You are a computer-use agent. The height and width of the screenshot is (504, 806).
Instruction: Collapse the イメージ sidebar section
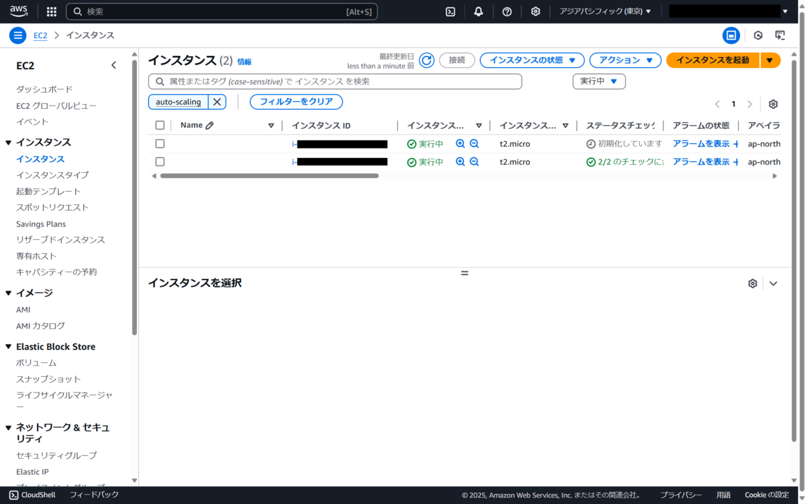[9, 293]
